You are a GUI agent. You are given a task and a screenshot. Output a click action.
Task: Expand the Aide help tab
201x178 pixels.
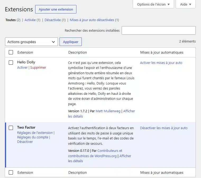186,4
